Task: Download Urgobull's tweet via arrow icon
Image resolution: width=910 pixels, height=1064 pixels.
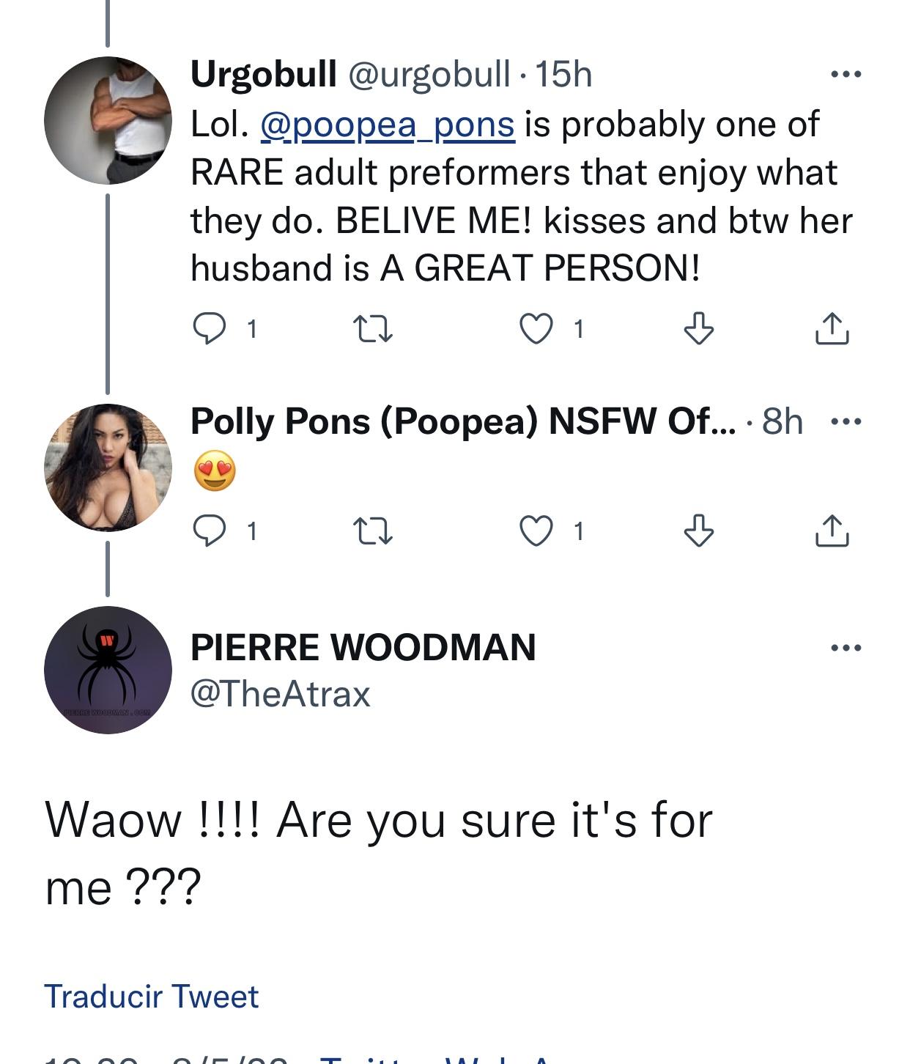Action: (698, 329)
